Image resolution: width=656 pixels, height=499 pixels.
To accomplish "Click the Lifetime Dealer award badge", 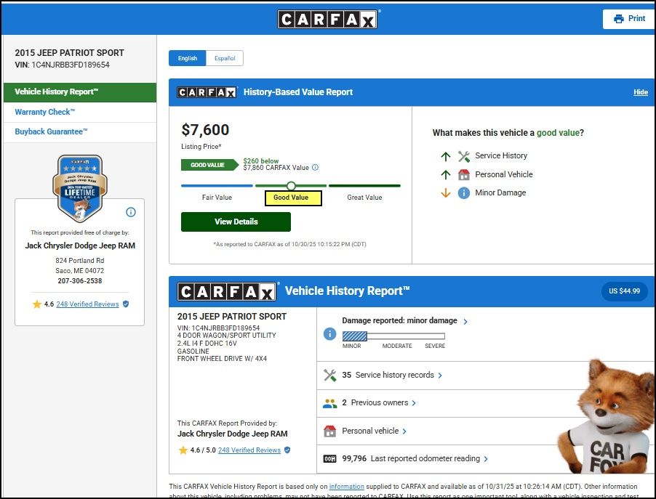I will 80,187.
